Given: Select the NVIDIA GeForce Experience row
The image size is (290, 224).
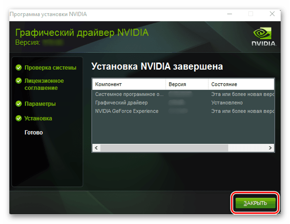Looking at the screenshot, I should [183, 111].
